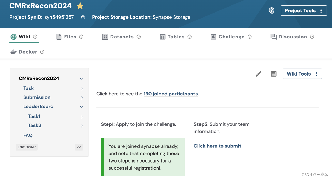This screenshot has height=179, width=332.
Task: Click the 'Click here to submit.' link
Action: click(218, 146)
